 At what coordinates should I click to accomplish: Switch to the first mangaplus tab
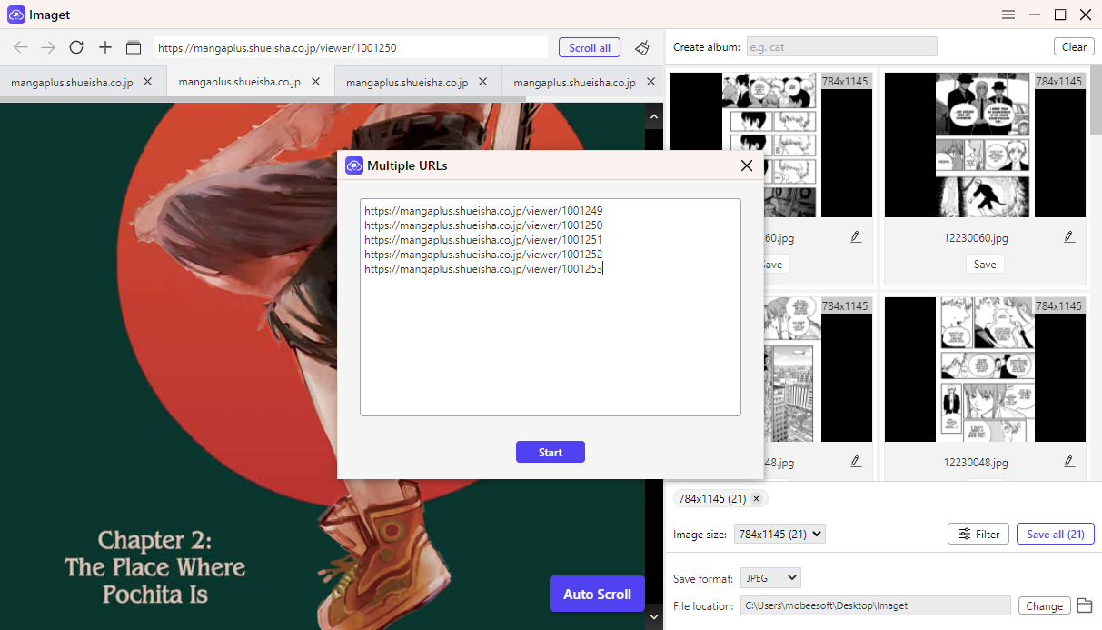pos(72,82)
